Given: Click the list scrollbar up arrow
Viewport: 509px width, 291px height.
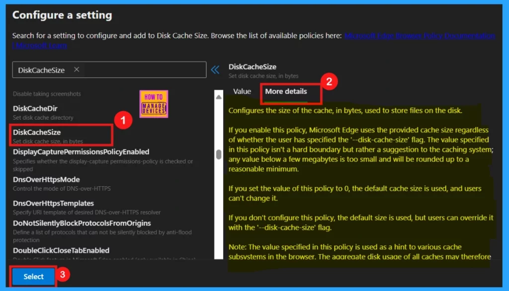Looking at the screenshot, I should coord(219,97).
